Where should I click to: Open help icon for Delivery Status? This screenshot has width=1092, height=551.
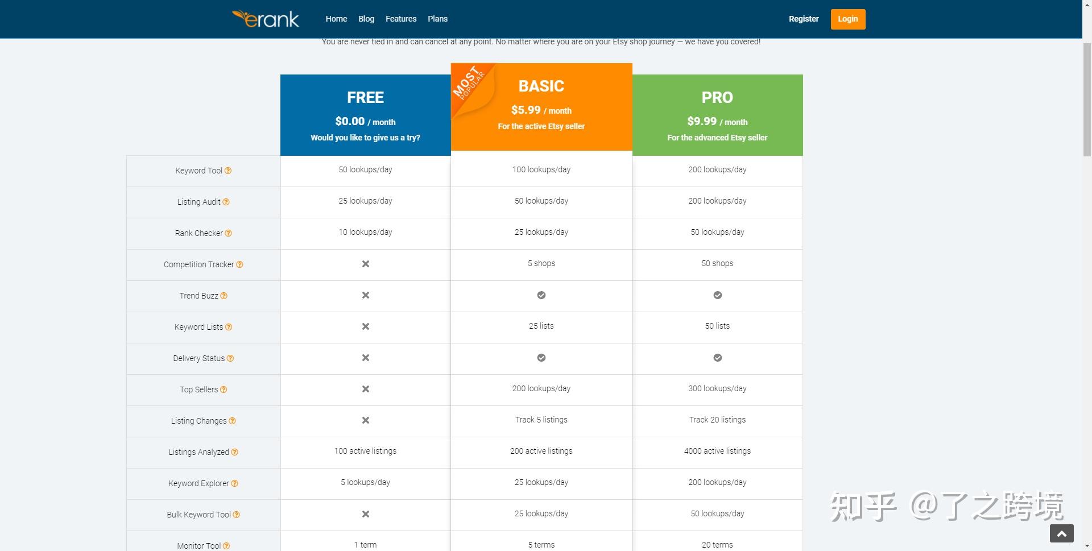[x=230, y=358]
